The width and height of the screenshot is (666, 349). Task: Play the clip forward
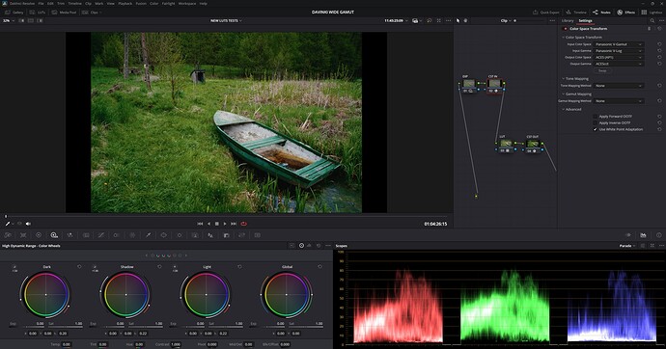click(x=225, y=224)
